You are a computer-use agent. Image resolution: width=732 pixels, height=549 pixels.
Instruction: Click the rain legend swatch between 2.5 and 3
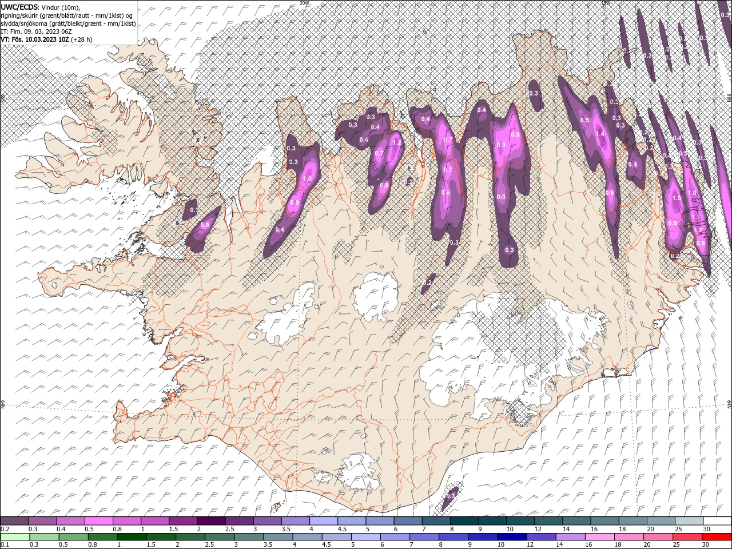click(219, 537)
